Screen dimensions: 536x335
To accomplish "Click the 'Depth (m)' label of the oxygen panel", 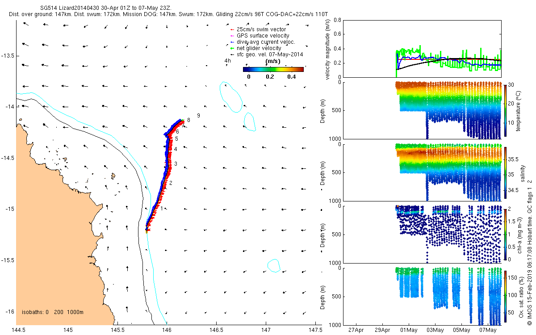I will click(x=323, y=296).
